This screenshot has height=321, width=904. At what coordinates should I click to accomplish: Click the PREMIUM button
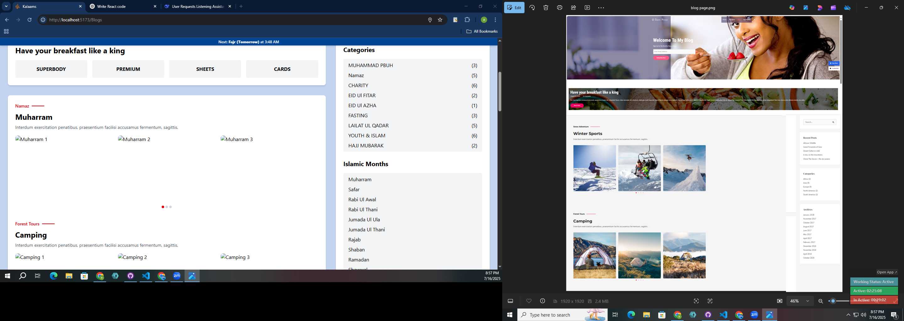(128, 69)
